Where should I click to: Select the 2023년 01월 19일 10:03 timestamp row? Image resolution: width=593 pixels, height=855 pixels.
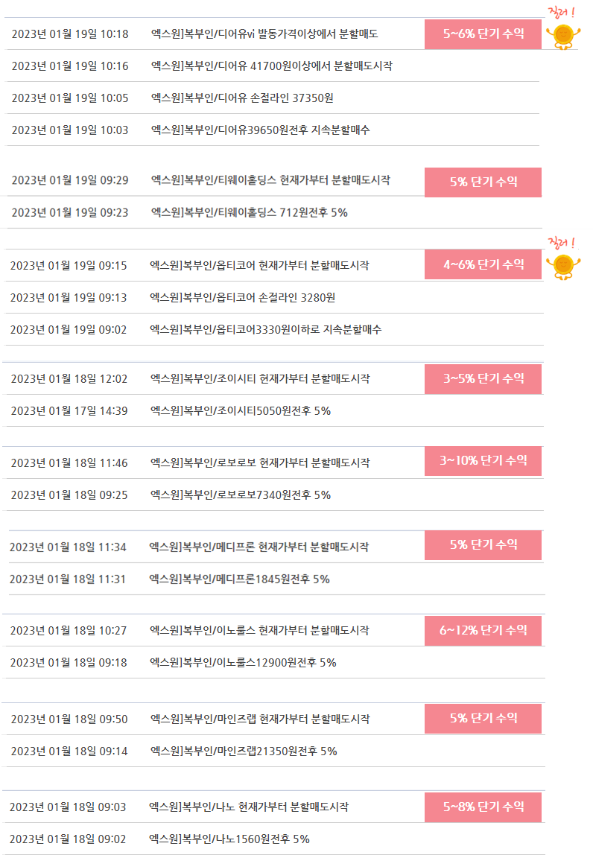[272, 130]
